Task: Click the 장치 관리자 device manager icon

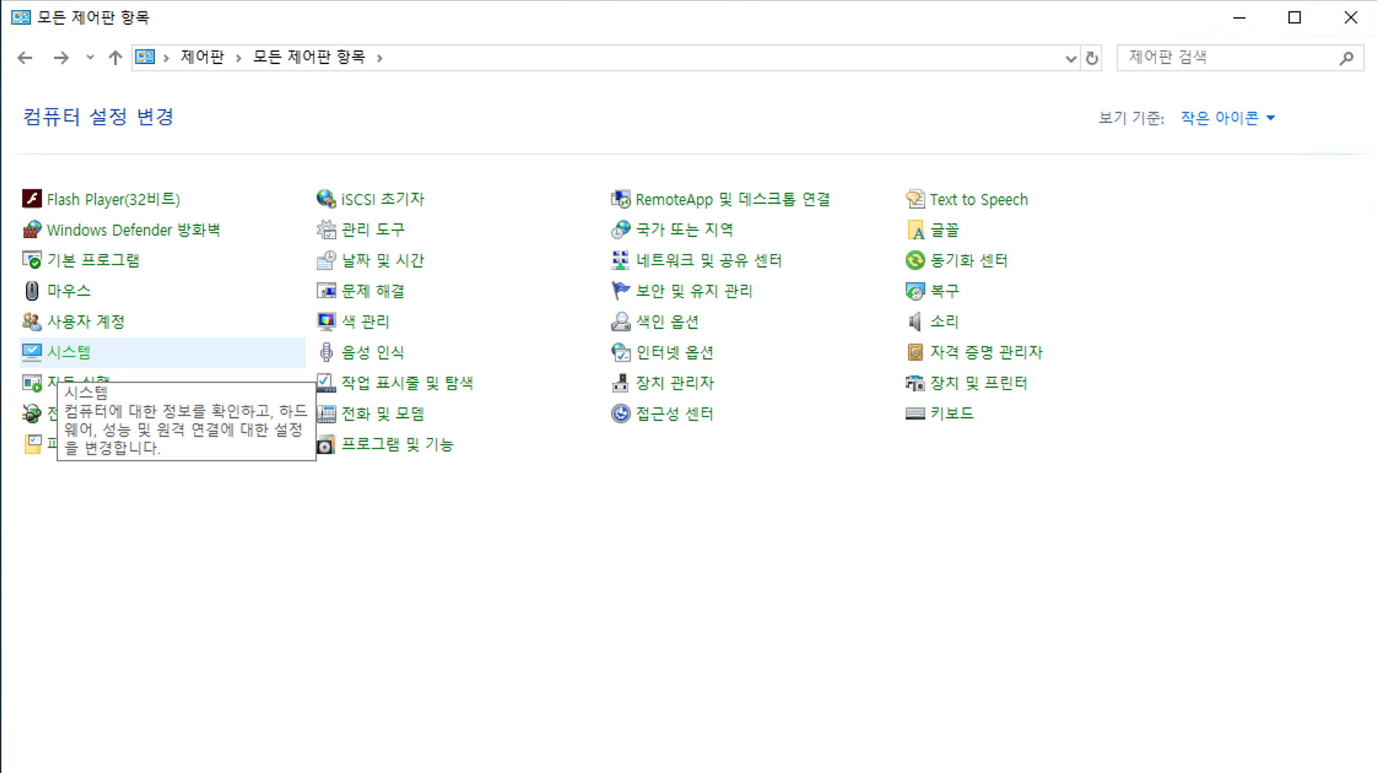Action: [x=620, y=383]
